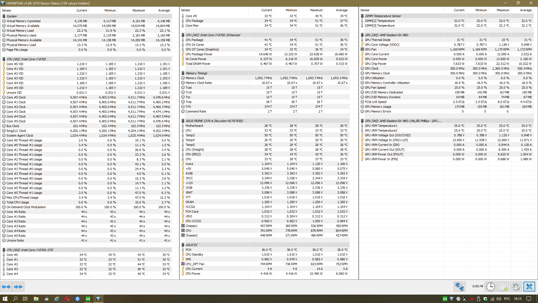
Task: Click the GPU AMD Radeon RX 480 header
Action: pyautogui.click(x=386, y=35)
